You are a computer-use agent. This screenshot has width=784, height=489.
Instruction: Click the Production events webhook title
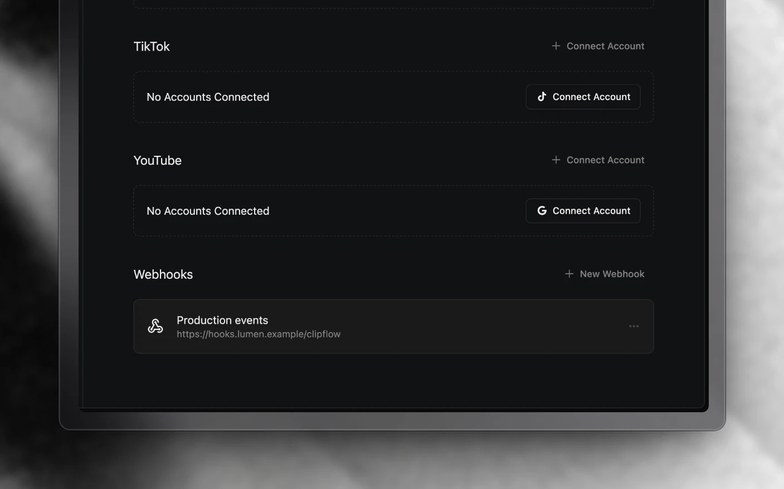coord(222,320)
